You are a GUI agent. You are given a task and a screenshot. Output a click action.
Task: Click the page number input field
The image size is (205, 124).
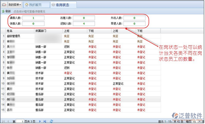point(20,121)
